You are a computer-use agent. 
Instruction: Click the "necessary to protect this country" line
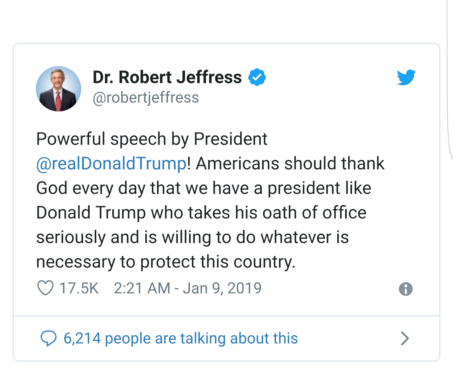point(166,262)
